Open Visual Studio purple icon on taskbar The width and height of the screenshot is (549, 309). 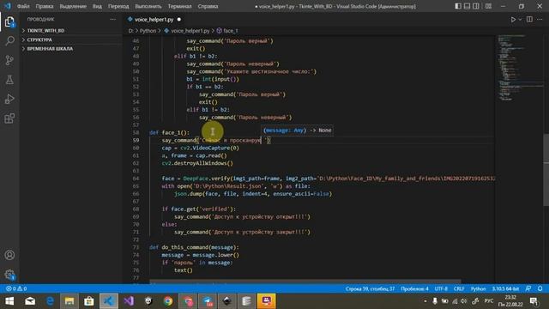[x=129, y=301]
